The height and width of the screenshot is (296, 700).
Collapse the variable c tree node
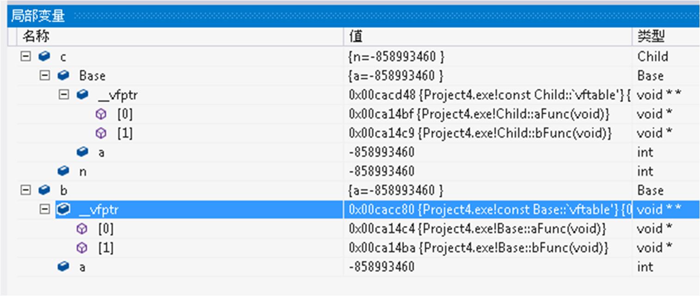click(x=26, y=56)
